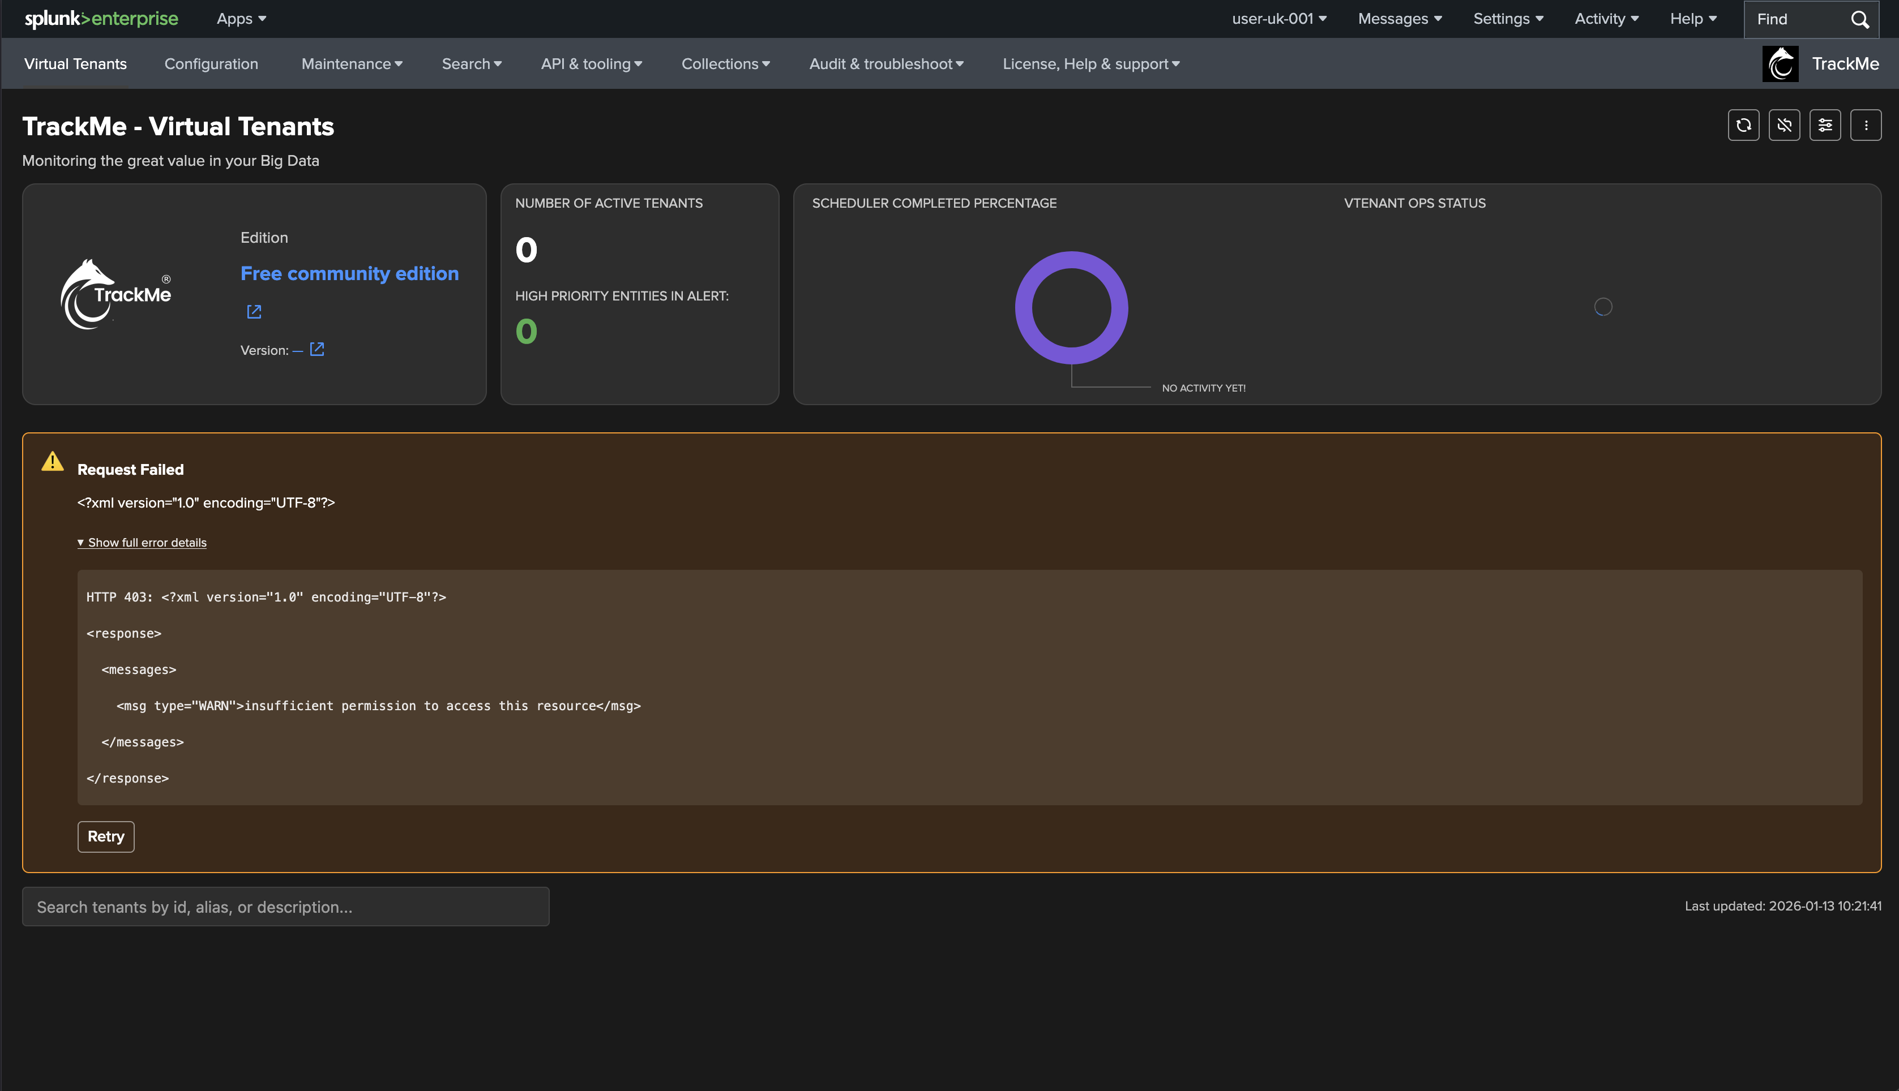Expand the Maintenance dropdown menu

(x=352, y=64)
